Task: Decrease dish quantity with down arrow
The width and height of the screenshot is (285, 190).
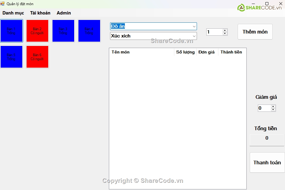Action: [225, 34]
